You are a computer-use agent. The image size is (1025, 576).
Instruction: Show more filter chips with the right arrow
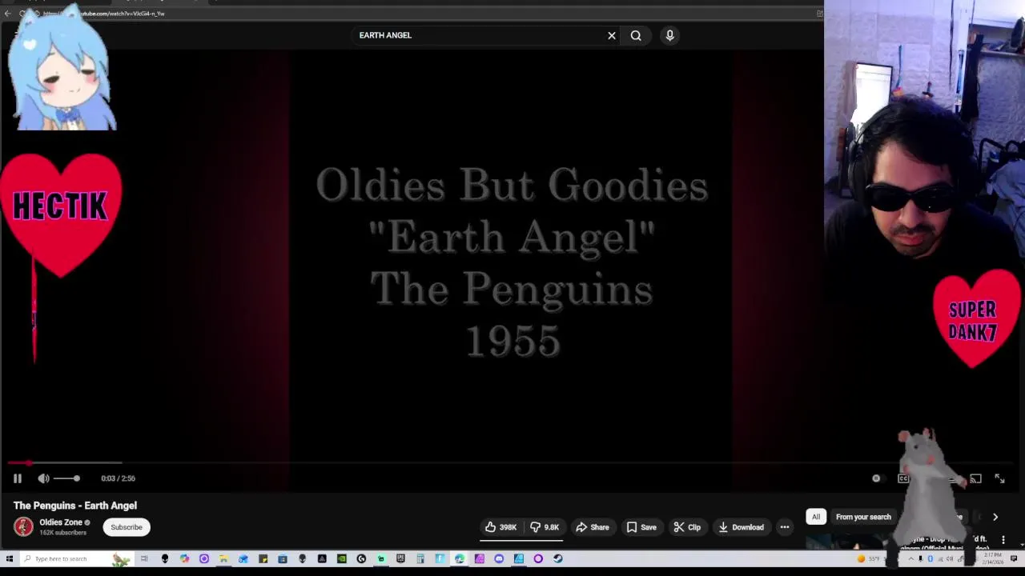[x=995, y=517]
